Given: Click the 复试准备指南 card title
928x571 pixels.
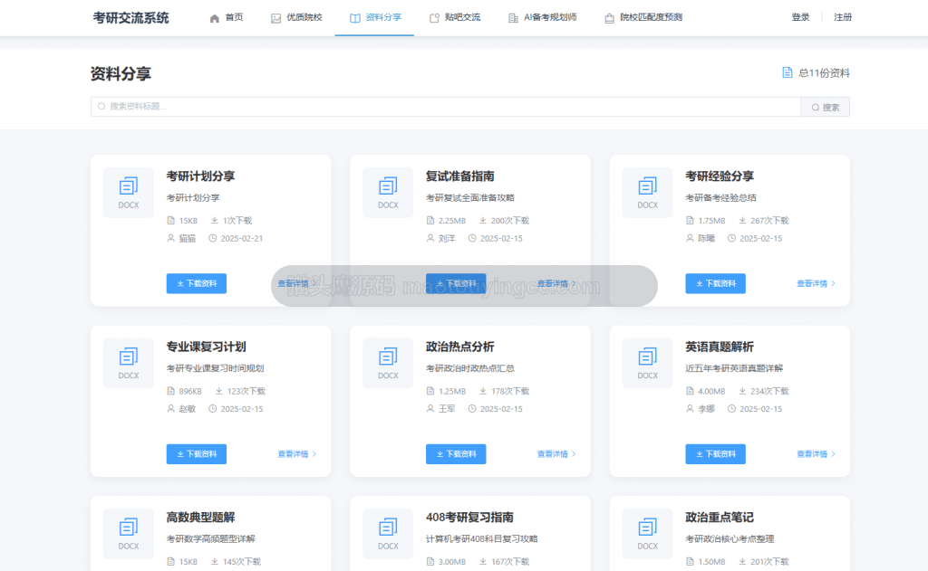Looking at the screenshot, I should (x=459, y=176).
